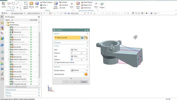Open More in Synchronous Modeling group
The image size is (177, 100).
pos(96,5)
